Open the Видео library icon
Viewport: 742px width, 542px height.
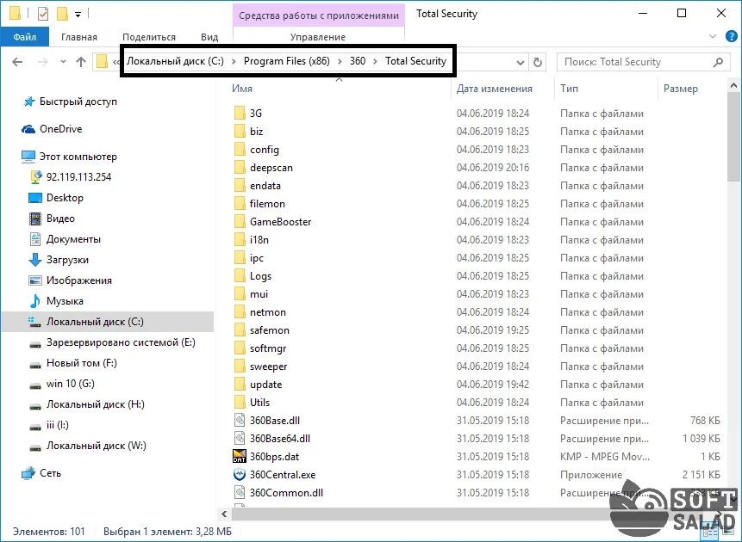(x=35, y=219)
